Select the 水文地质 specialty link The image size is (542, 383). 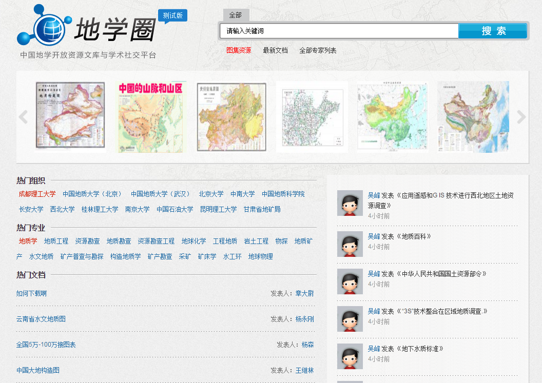(41, 256)
